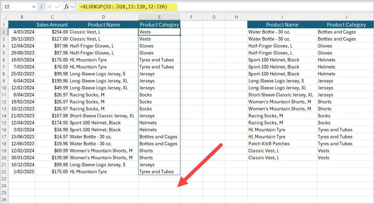The height and width of the screenshot is (204, 374).
Task: Select column H header
Action: click(236, 17)
